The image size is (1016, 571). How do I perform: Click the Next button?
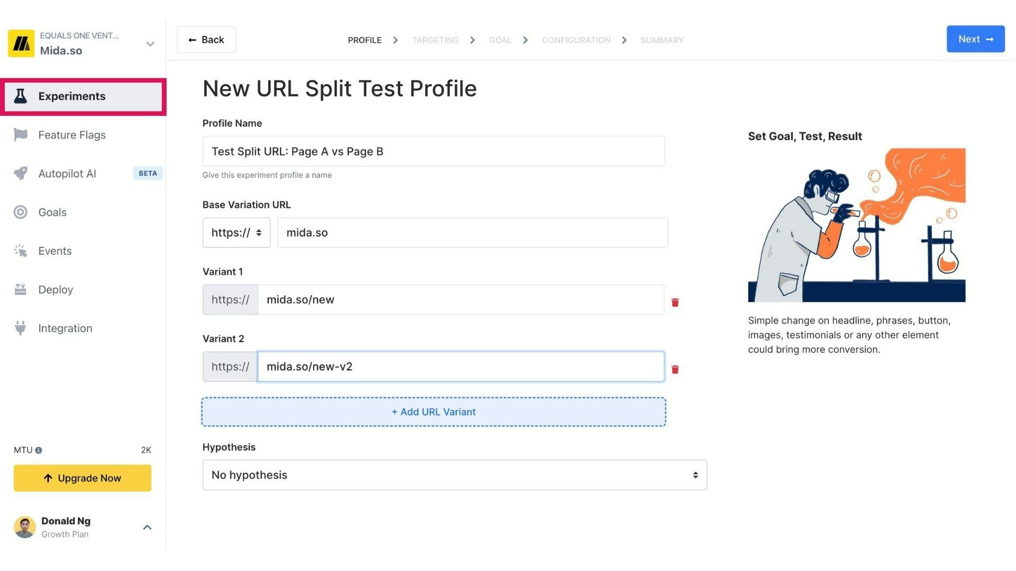click(x=975, y=39)
